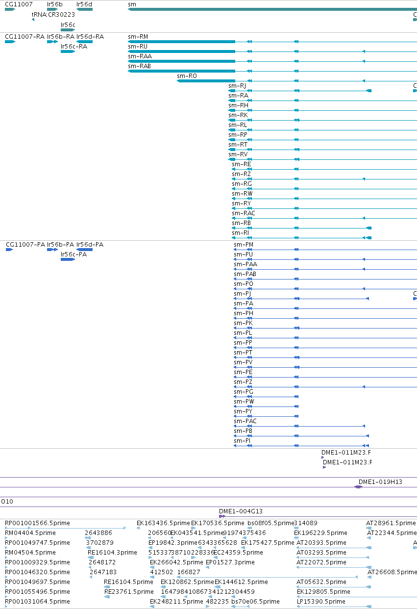This screenshot has height=609, width=417.
Task: Click the sm-PT protein label
Action: click(x=243, y=353)
